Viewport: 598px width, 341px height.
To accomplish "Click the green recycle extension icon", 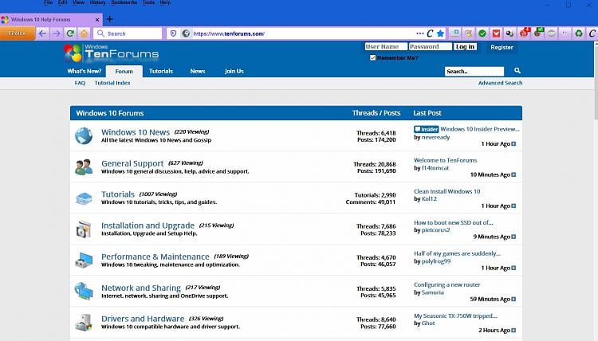I will click(x=579, y=33).
